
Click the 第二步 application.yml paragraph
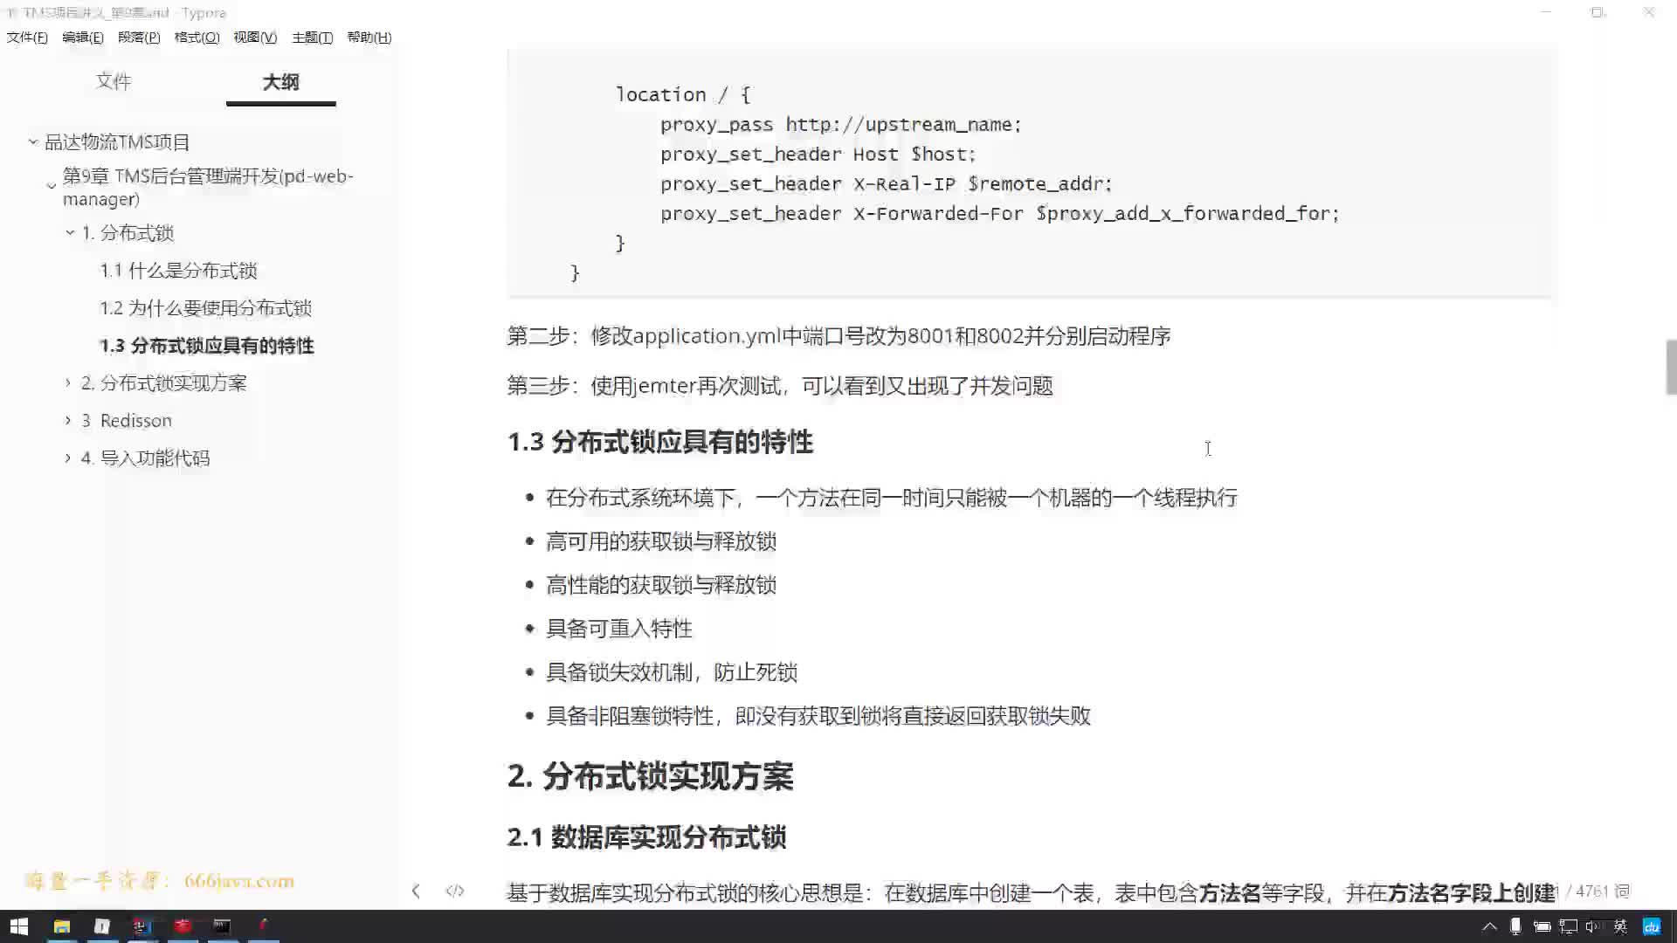838,336
